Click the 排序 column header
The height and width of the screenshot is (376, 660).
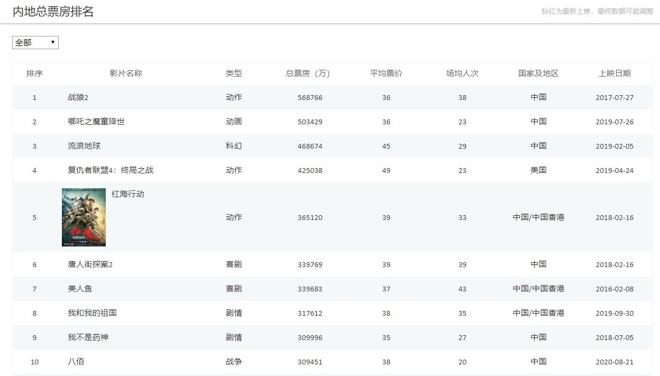pyautogui.click(x=34, y=74)
